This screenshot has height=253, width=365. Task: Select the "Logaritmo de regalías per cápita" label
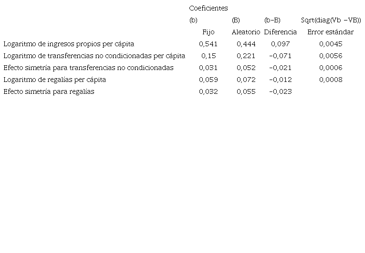54,80
